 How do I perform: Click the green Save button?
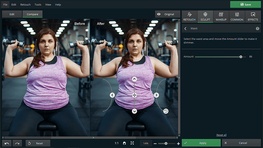[x=245, y=5]
